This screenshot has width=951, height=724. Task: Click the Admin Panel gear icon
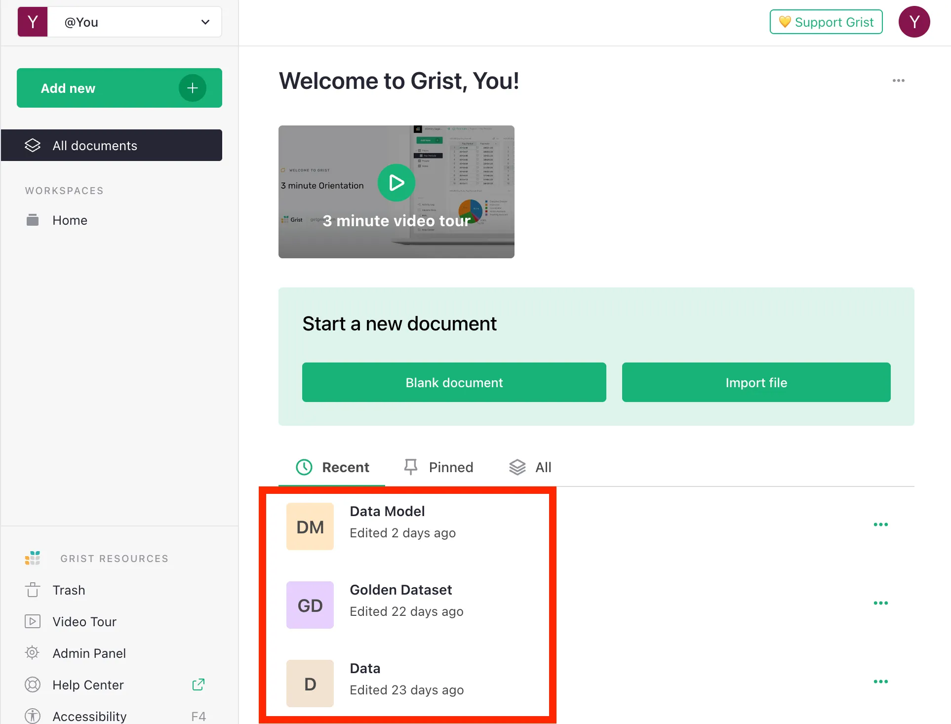(33, 653)
